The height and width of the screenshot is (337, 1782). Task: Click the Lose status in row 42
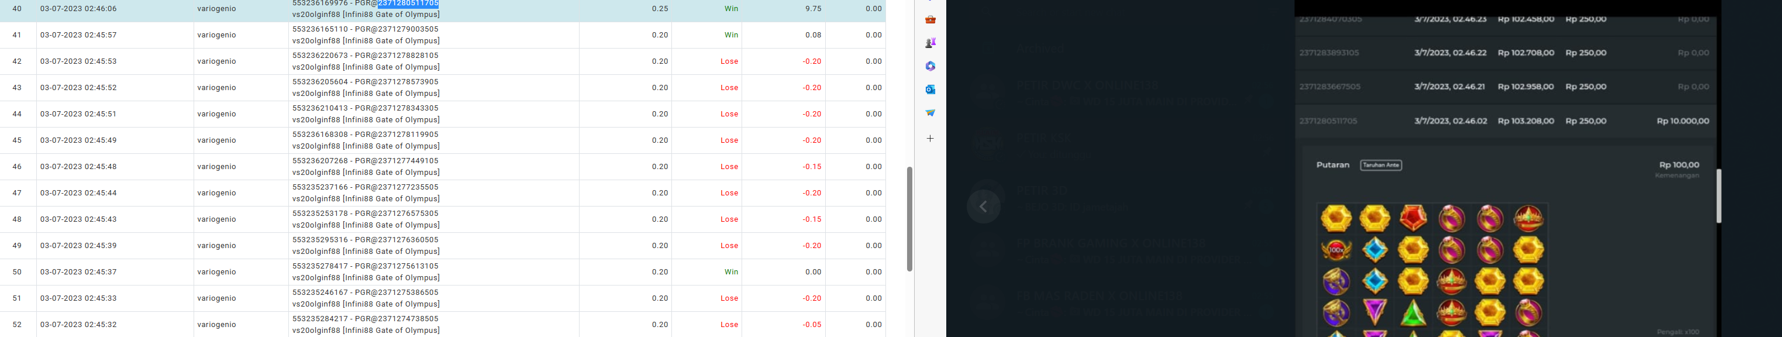pos(730,61)
